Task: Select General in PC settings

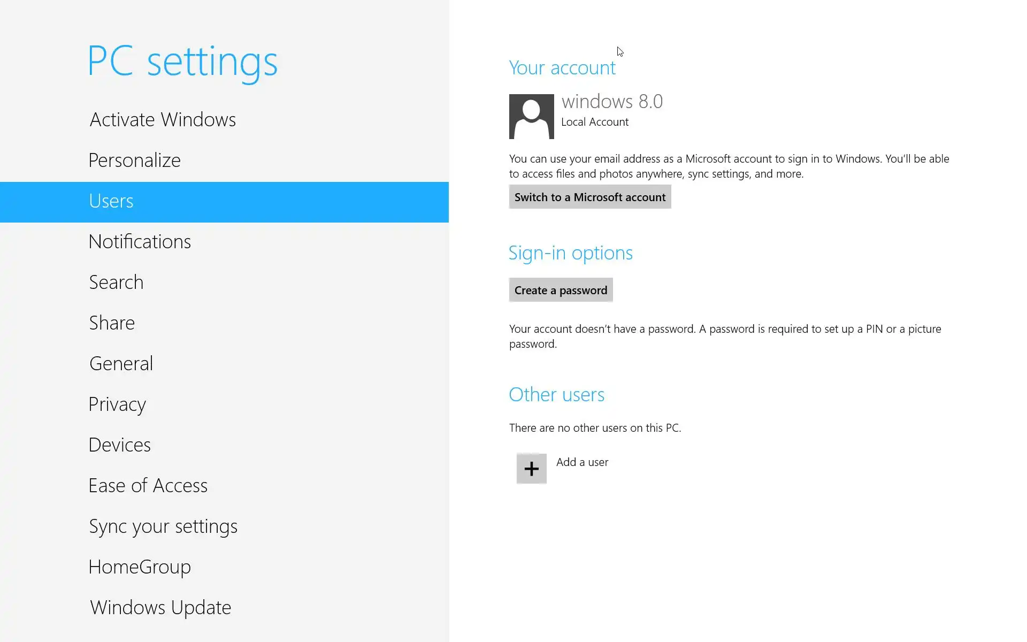Action: click(121, 364)
